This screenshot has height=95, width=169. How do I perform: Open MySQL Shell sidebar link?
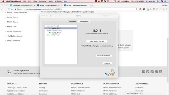[12, 27]
